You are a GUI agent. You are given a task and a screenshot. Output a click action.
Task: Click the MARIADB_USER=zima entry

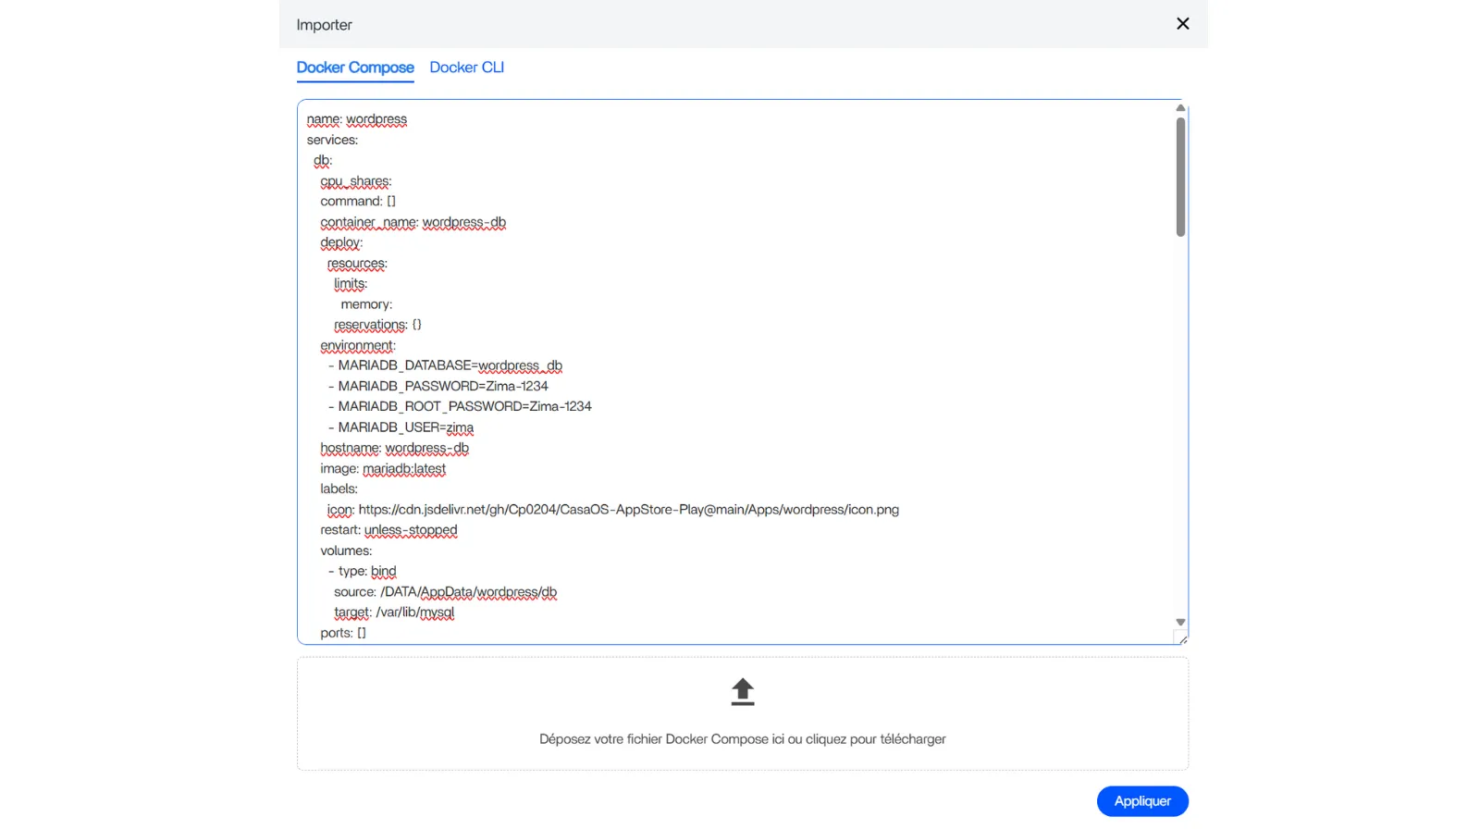[405, 427]
